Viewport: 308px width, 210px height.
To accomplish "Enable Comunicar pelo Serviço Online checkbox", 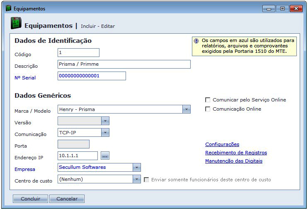I will 208,100.
